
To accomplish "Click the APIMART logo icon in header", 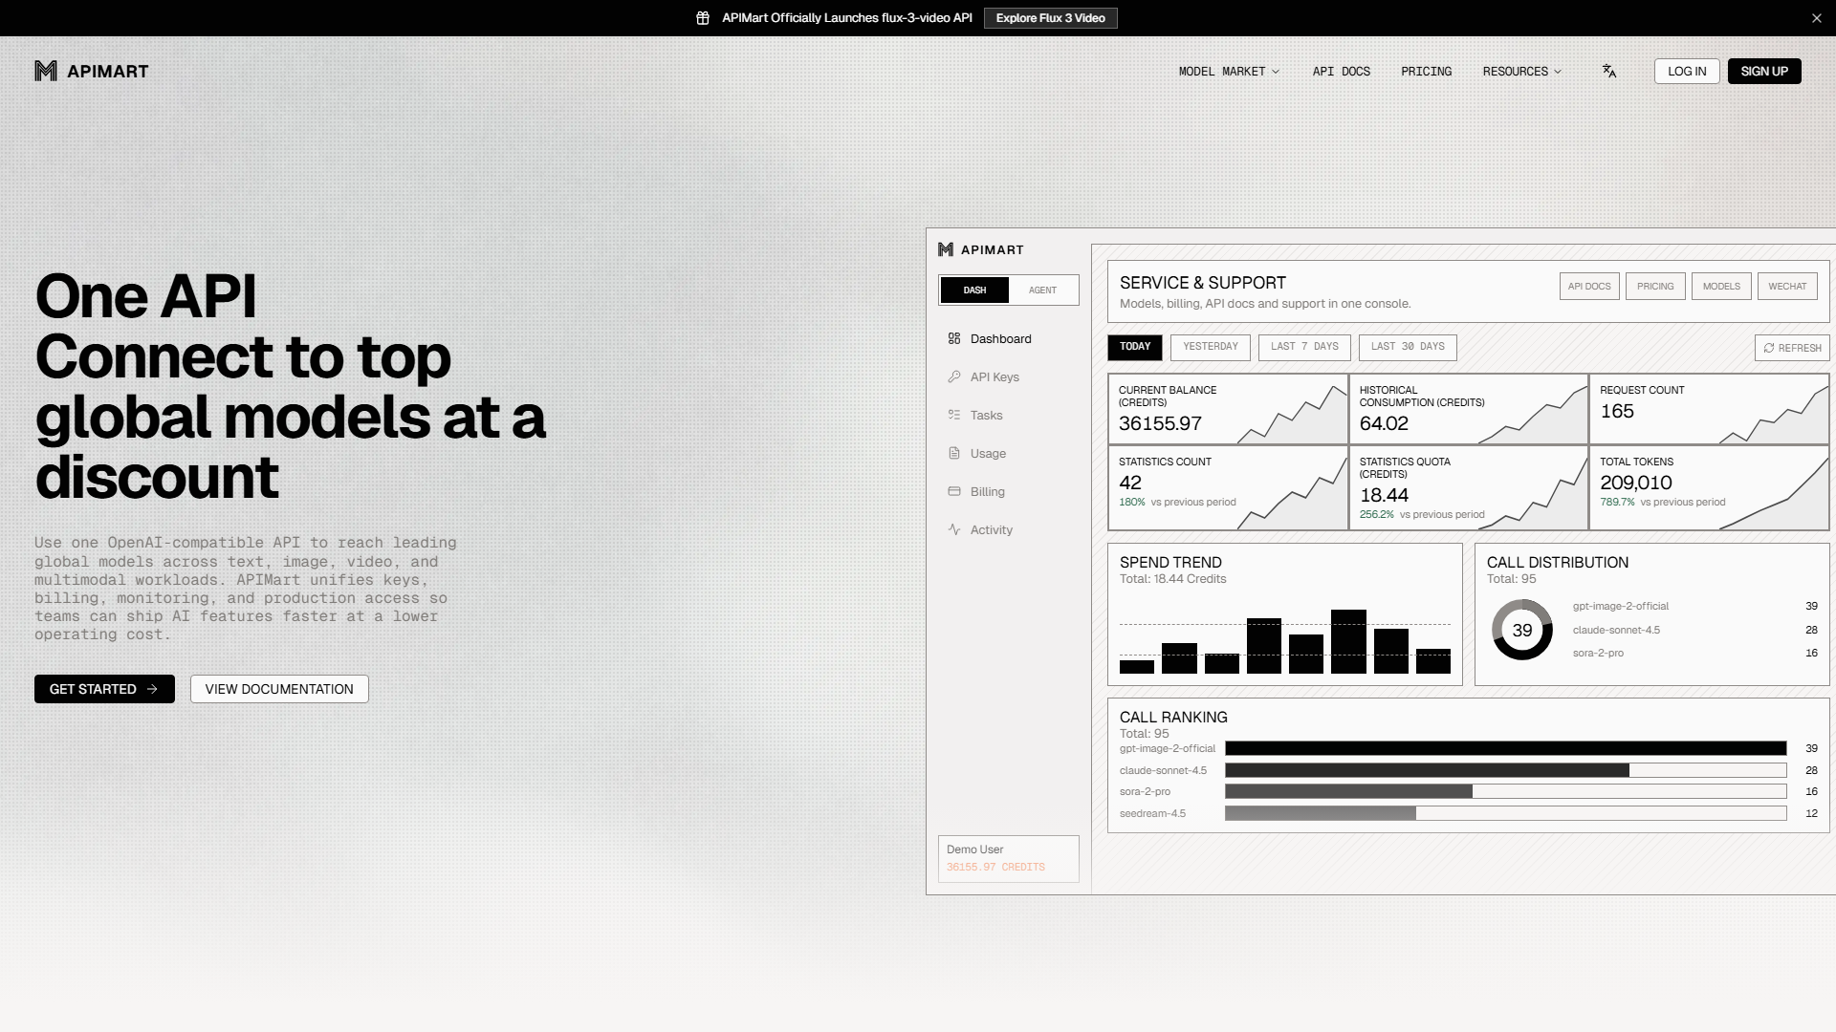I will [46, 71].
